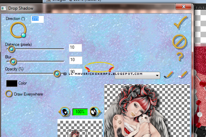
Task: Zoom in preview with right eye icon
Action: (x=95, y=112)
